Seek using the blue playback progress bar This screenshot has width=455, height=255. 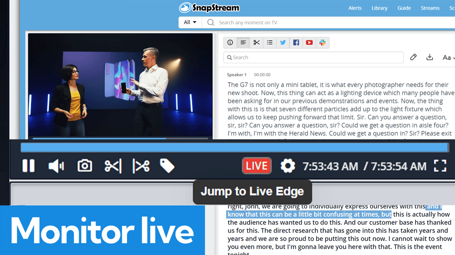point(234,147)
